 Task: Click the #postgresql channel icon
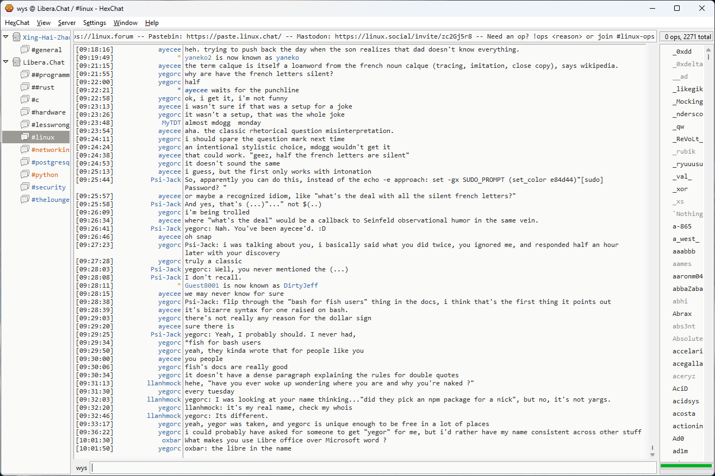(x=25, y=162)
